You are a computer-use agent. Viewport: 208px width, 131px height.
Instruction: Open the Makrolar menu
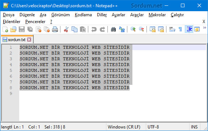click(x=157, y=15)
